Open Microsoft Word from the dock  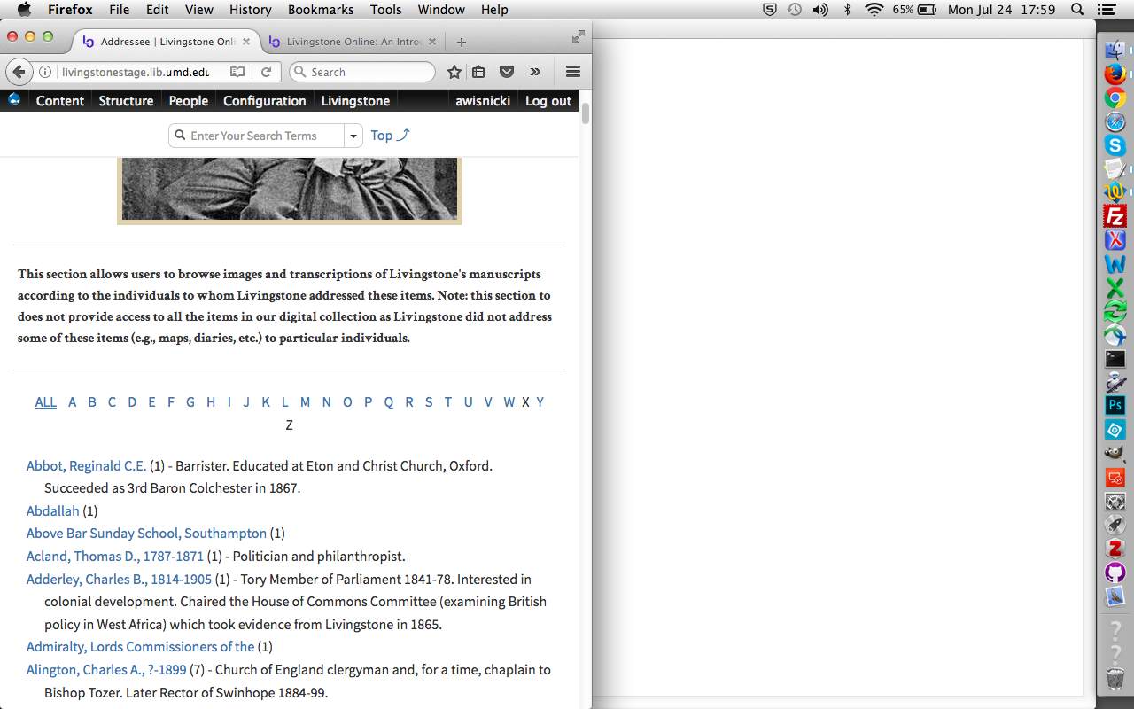[x=1115, y=264]
